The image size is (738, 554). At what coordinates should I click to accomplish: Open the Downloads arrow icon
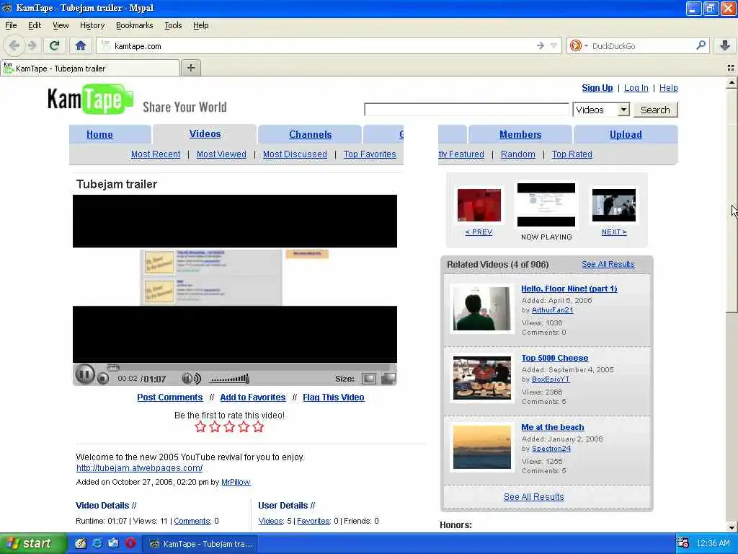pos(725,45)
